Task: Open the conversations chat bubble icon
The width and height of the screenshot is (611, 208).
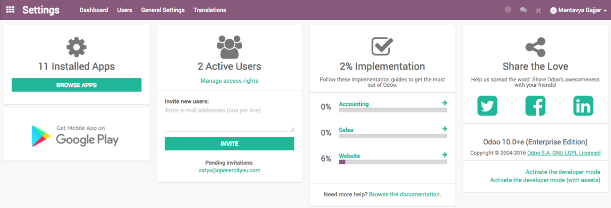Action: [x=524, y=10]
